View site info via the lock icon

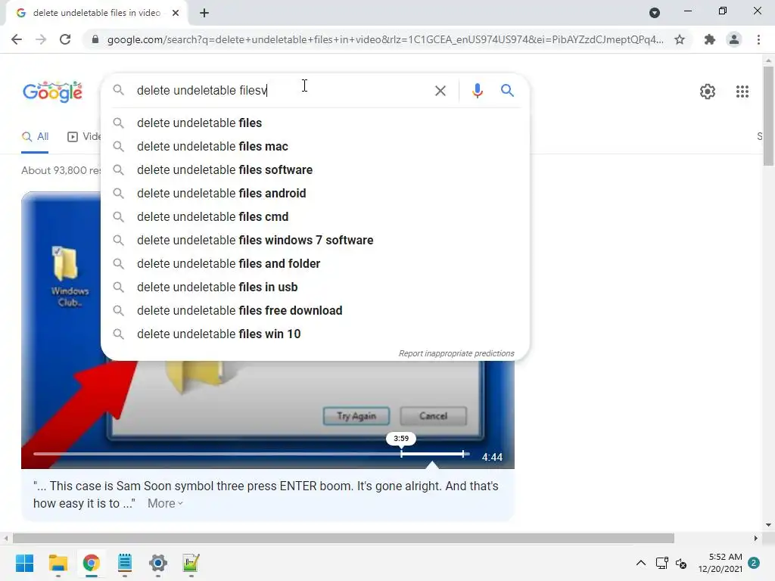[95, 39]
